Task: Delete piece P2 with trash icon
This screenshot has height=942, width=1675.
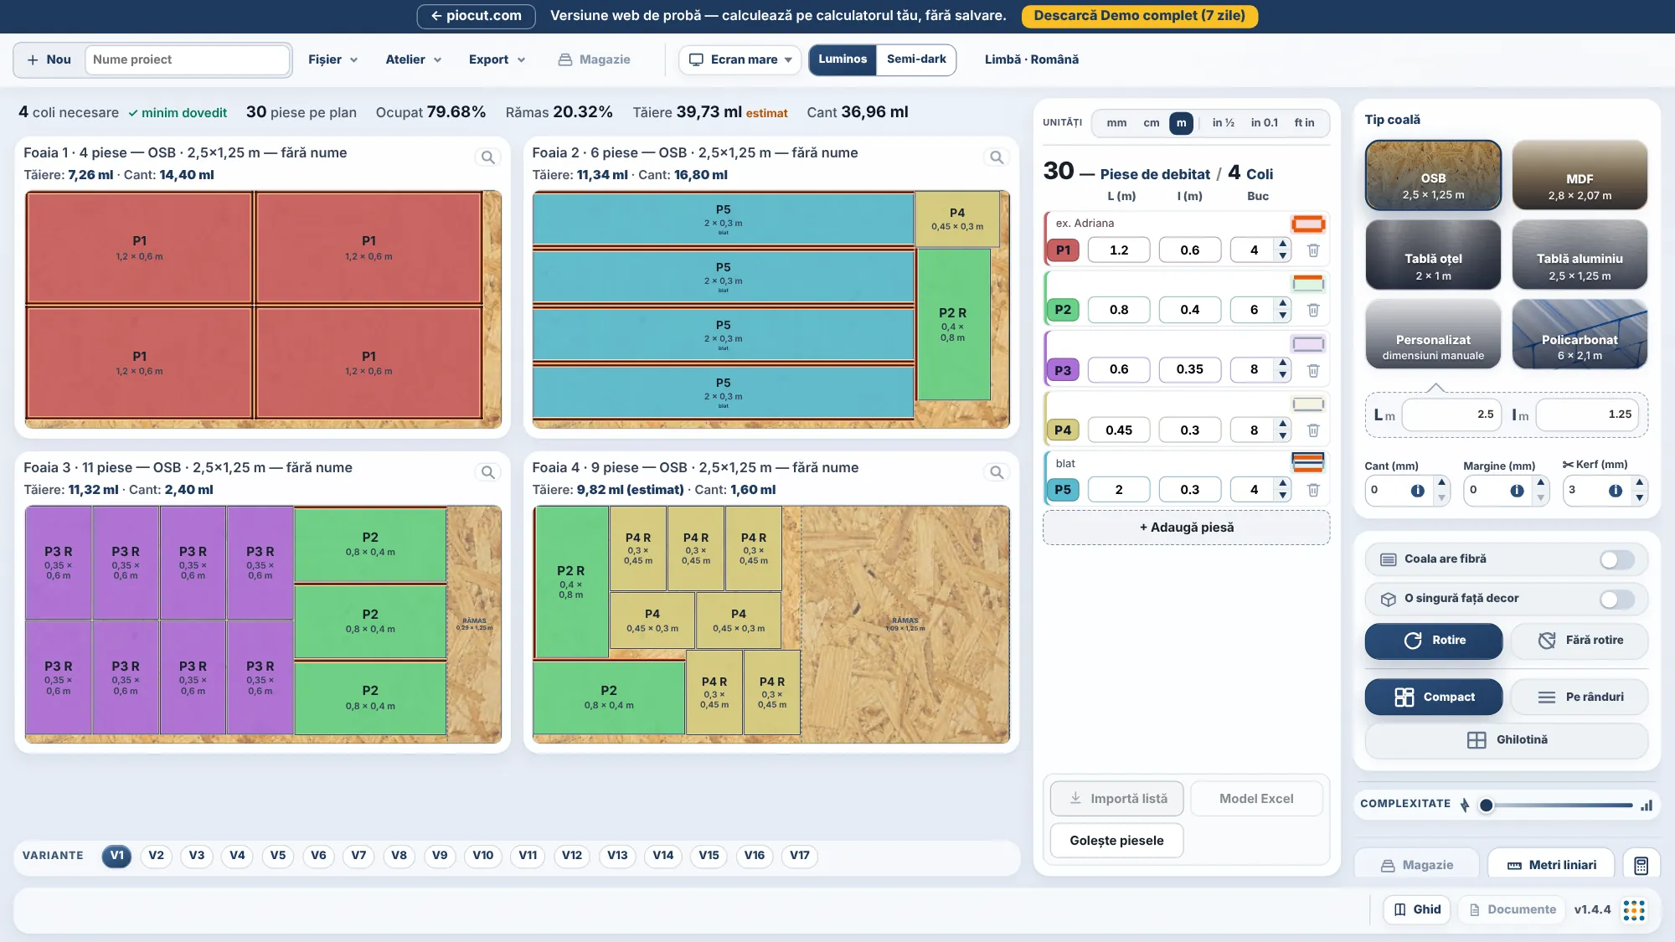Action: [1313, 310]
